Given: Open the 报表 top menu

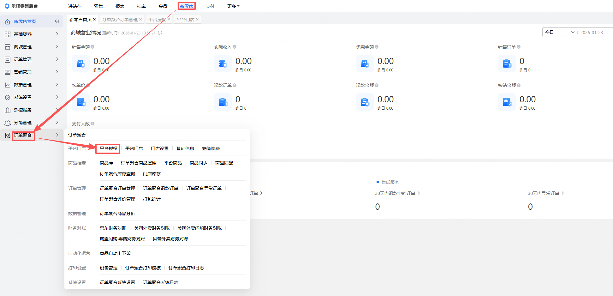Looking at the screenshot, I should pyautogui.click(x=120, y=6).
